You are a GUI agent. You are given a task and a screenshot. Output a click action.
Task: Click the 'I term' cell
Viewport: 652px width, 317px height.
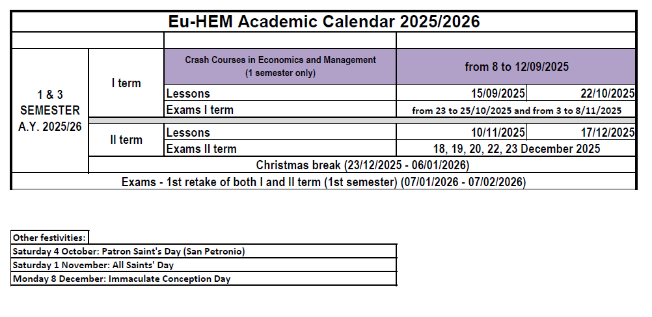click(126, 83)
